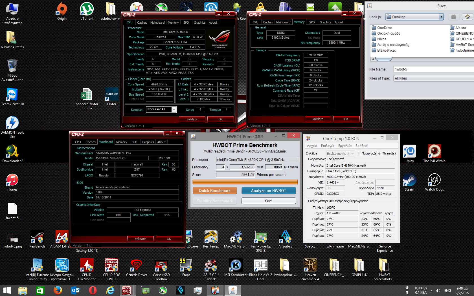474x296 pixels.
Task: Launch µTorrent from the desktop
Action: click(x=87, y=11)
